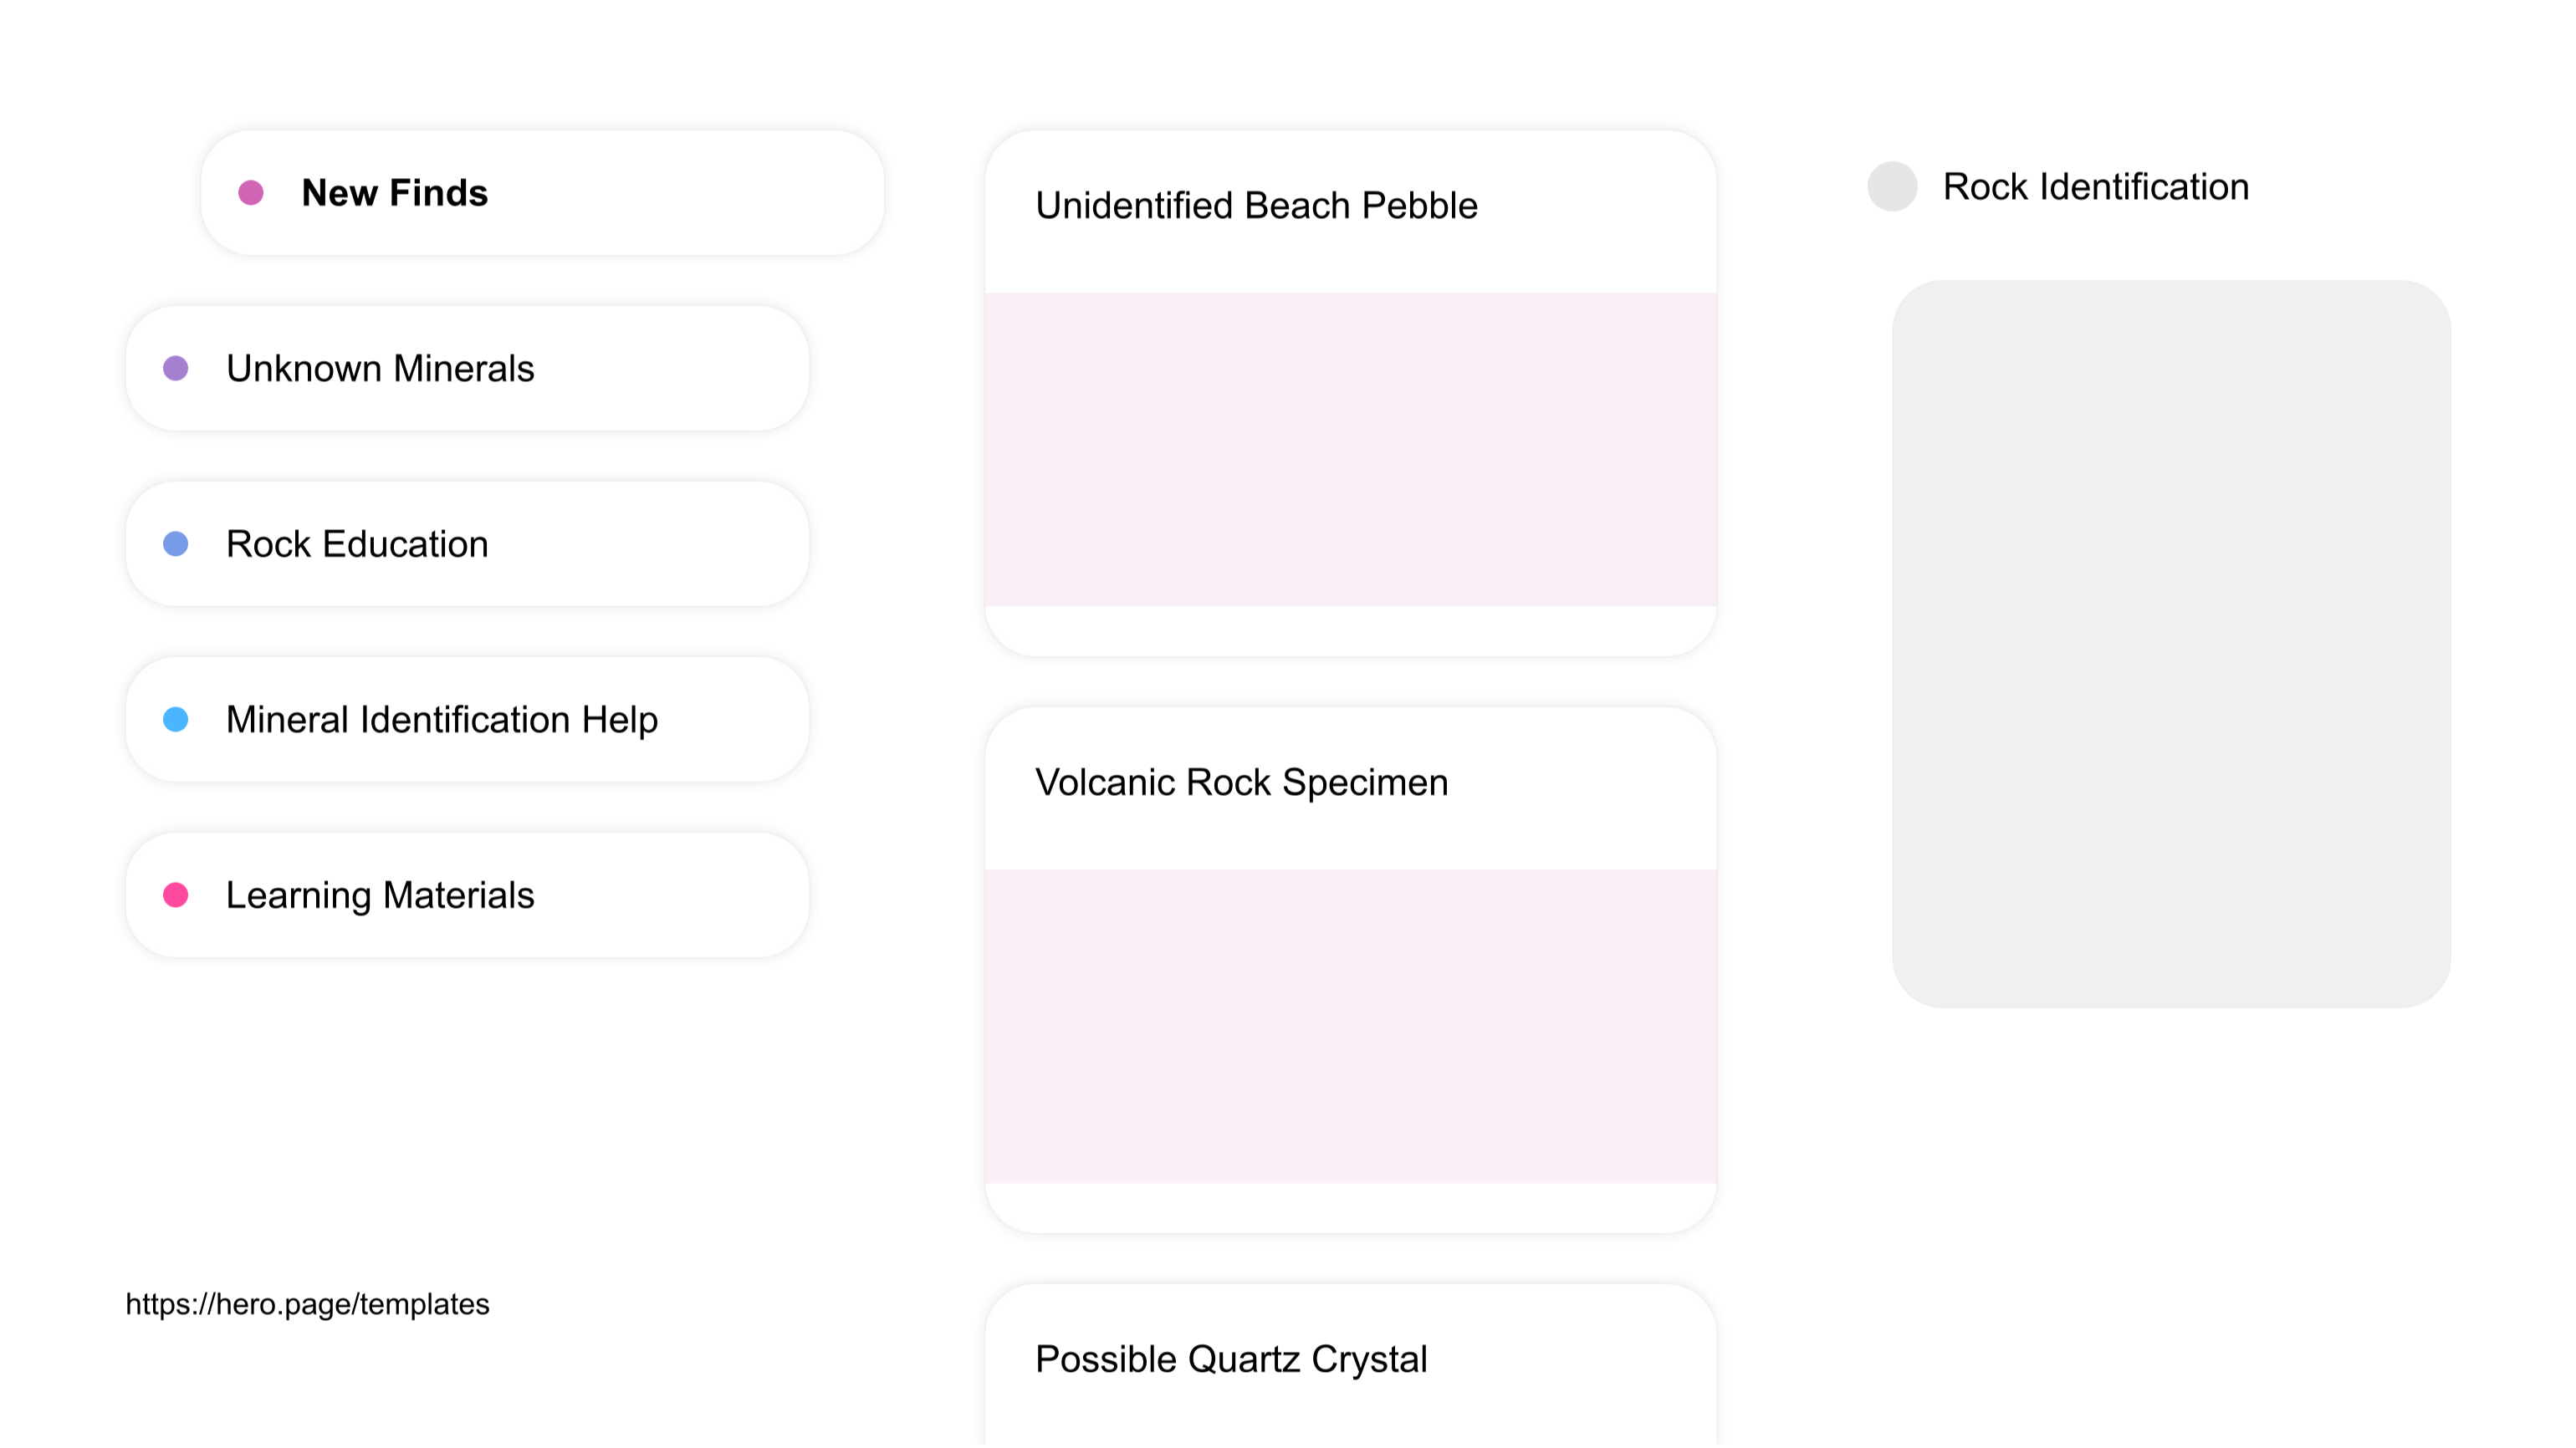2576x1448 pixels.
Task: Open the Possible Quartz Crystal card
Action: [1232, 1358]
